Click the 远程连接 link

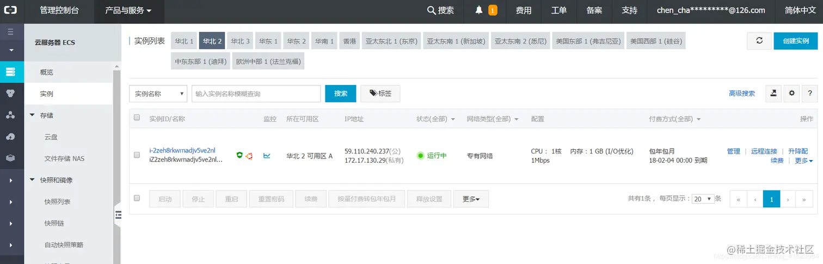(764, 151)
